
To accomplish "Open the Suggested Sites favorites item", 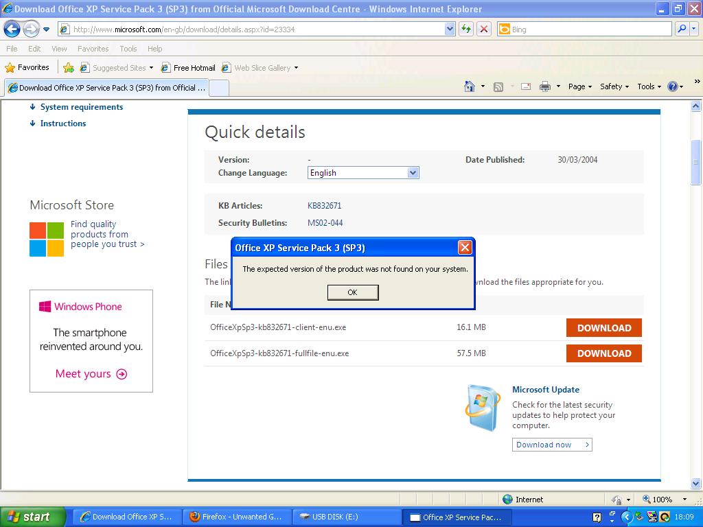I will coord(114,68).
